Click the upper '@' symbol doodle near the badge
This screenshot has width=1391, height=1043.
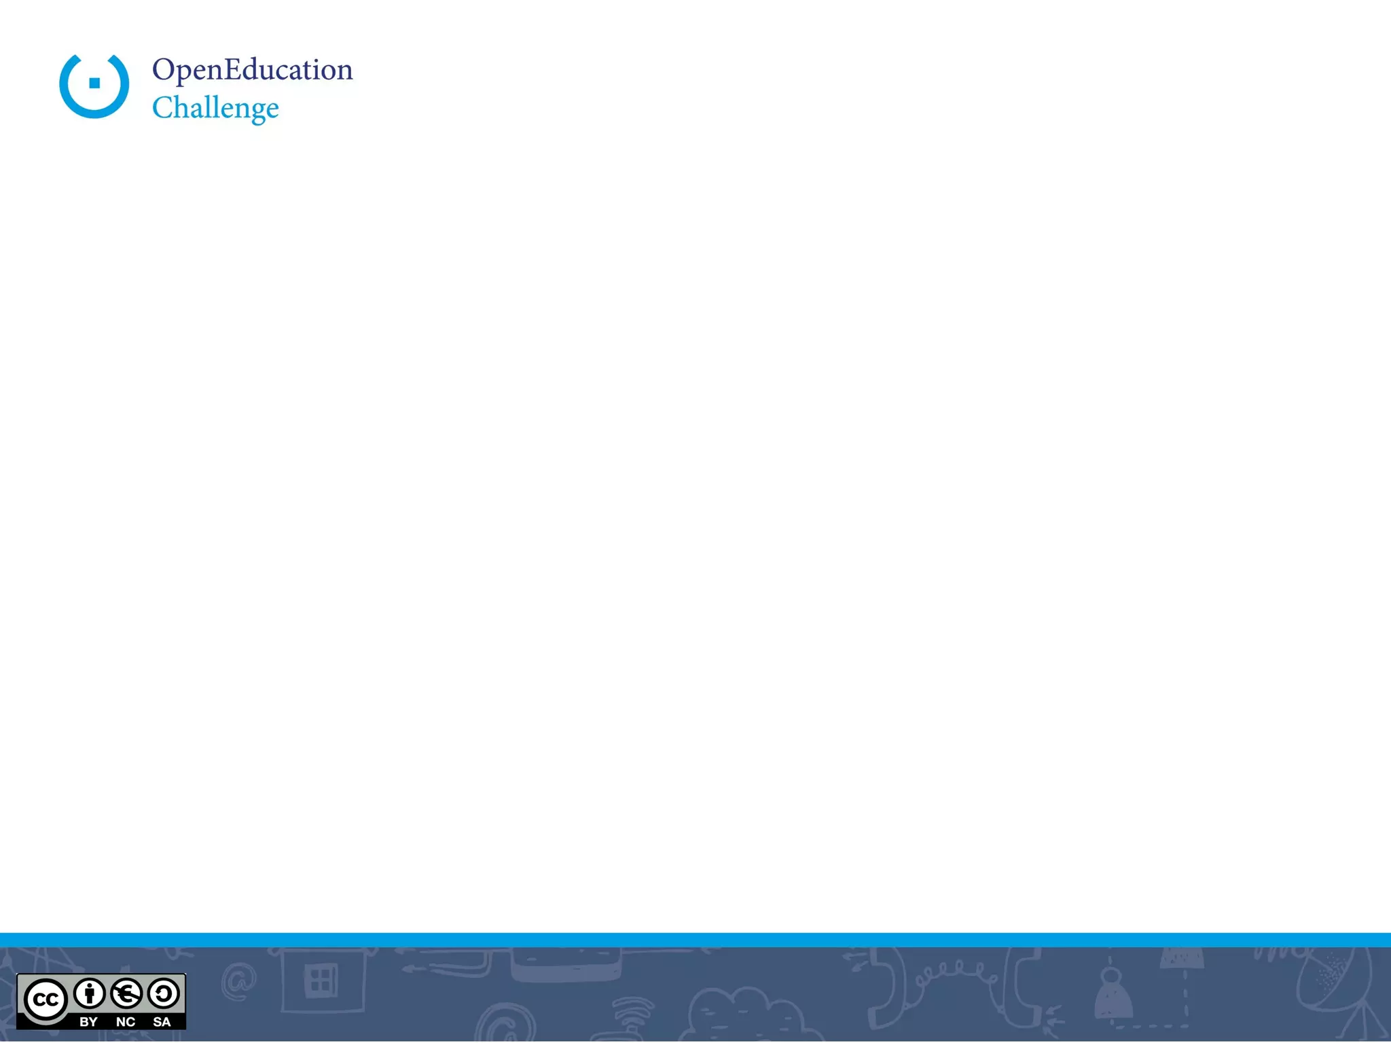click(x=239, y=981)
